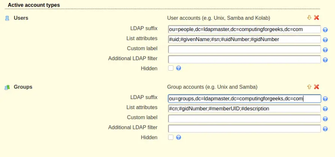Click 'User accounts (e.g. Unix, Samba and Kolab)' text
This screenshot has width=335, height=157.
point(219,18)
